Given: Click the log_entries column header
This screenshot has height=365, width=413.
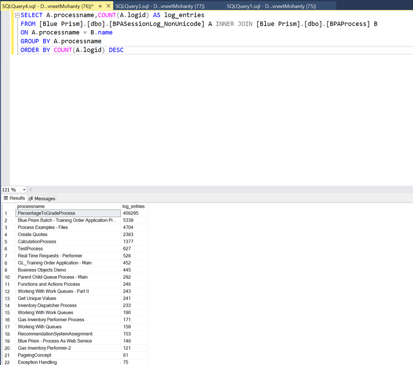Looking at the screenshot, I should (x=134, y=206).
